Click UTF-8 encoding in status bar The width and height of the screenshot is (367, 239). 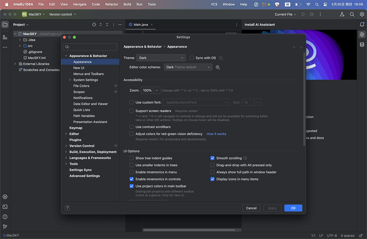click(x=332, y=236)
